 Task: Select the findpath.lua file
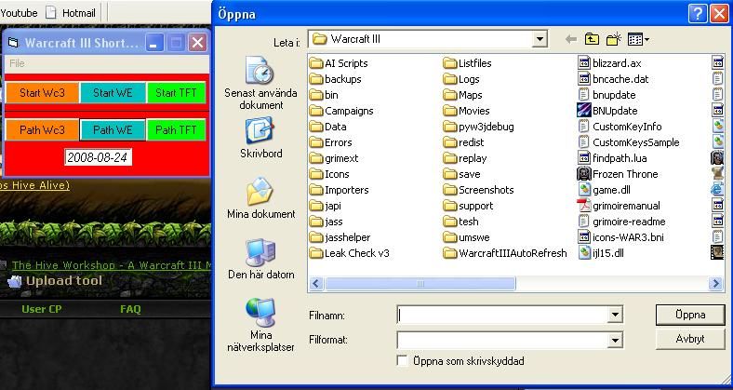[x=612, y=158]
